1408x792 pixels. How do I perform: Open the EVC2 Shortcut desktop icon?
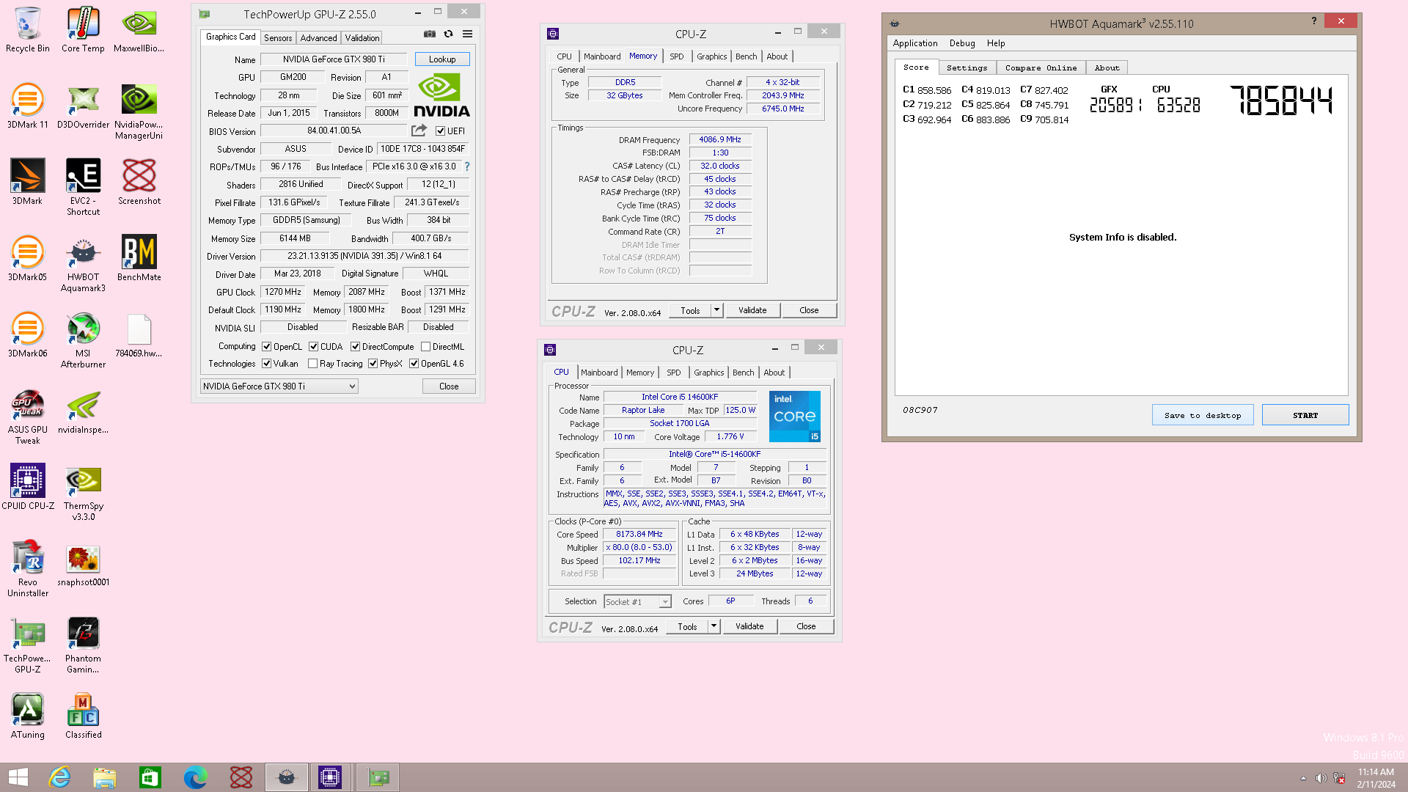coord(83,186)
